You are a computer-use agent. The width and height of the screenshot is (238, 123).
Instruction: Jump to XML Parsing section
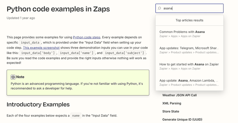click(172, 103)
